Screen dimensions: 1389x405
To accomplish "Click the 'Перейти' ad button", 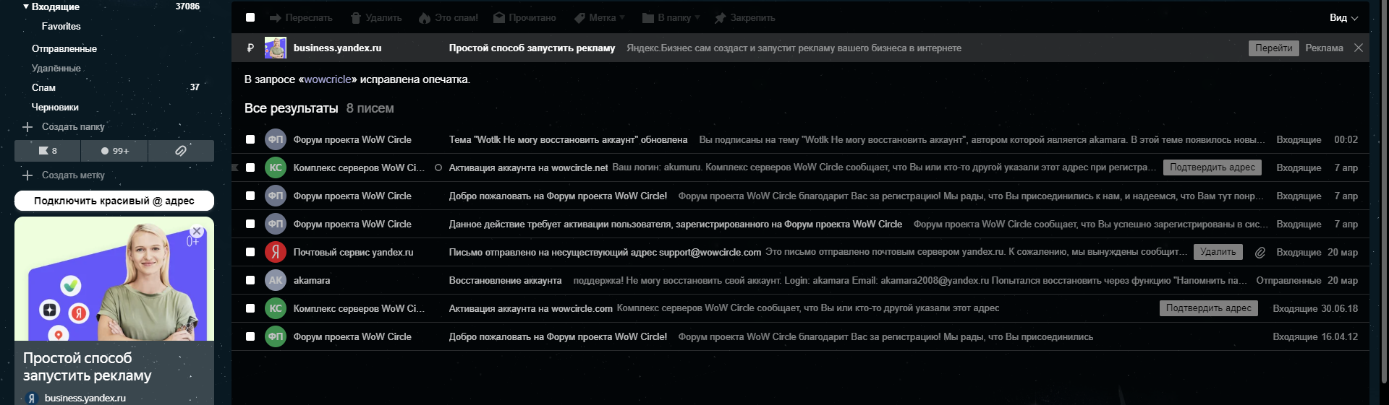I will click(x=1273, y=48).
